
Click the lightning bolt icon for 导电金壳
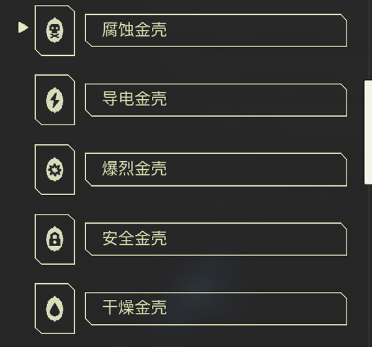pyautogui.click(x=55, y=100)
